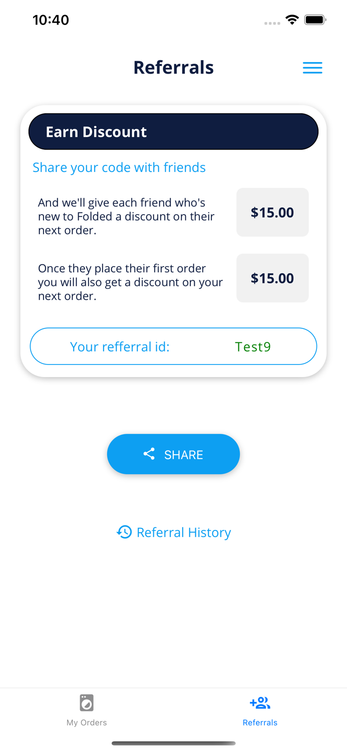
Task: Select the Earn Discount header bar
Action: [173, 131]
